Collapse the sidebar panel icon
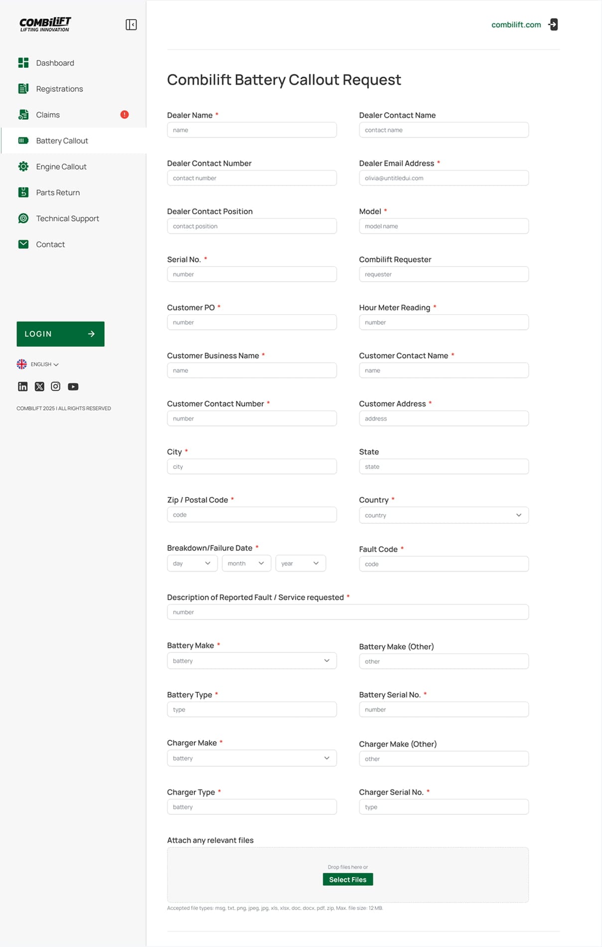602x947 pixels. (131, 24)
